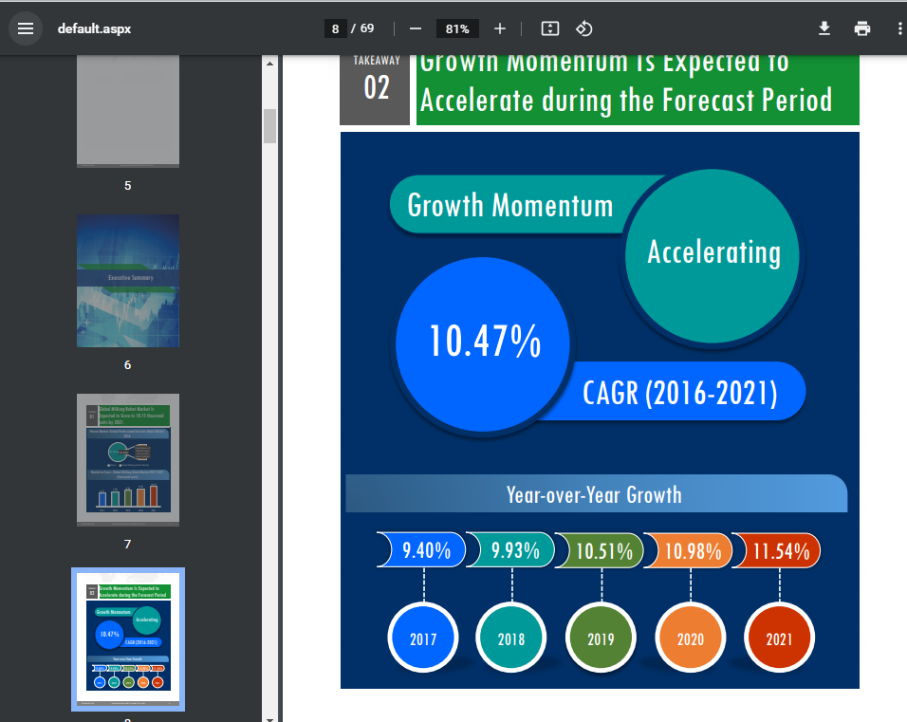Screen dimensions: 907x722
Task: Click the zoom in plus icon
Action: [500, 28]
